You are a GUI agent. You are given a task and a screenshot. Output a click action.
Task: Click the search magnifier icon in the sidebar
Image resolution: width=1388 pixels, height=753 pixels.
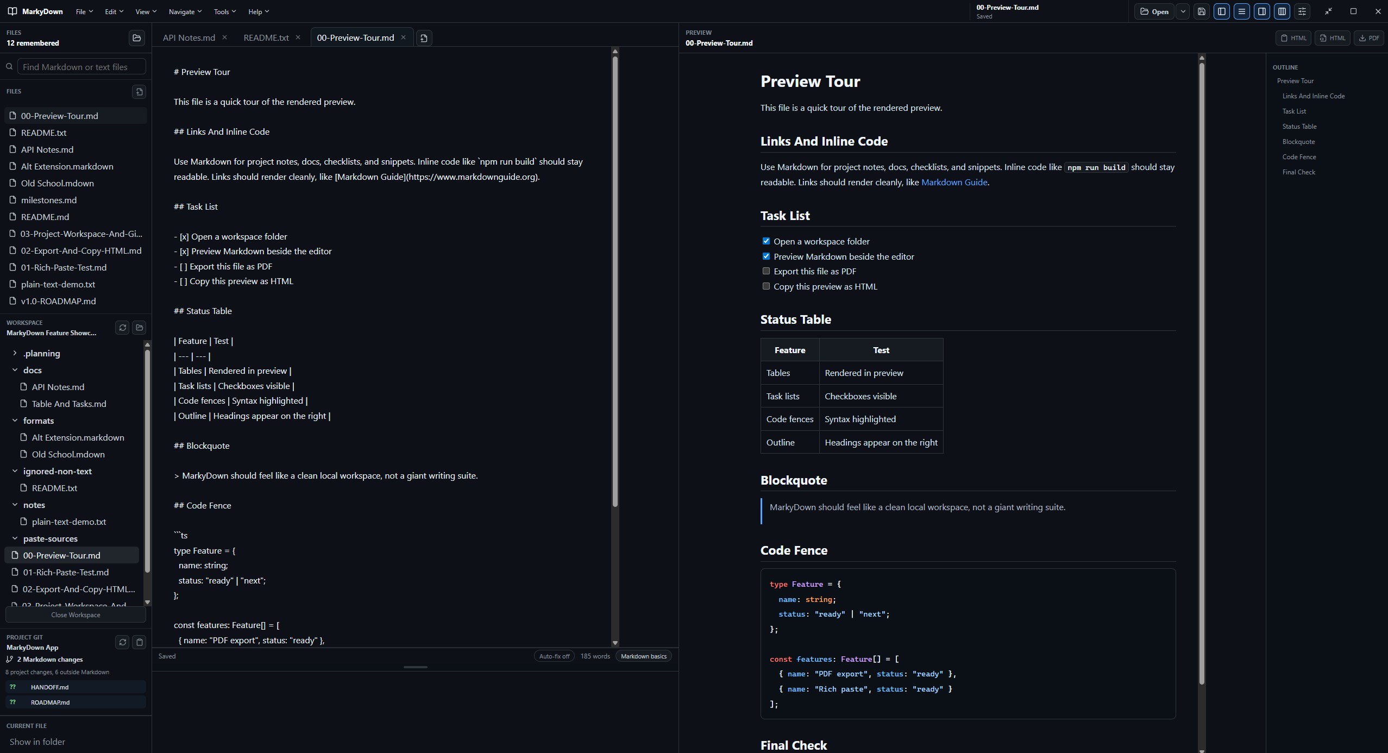pos(9,67)
